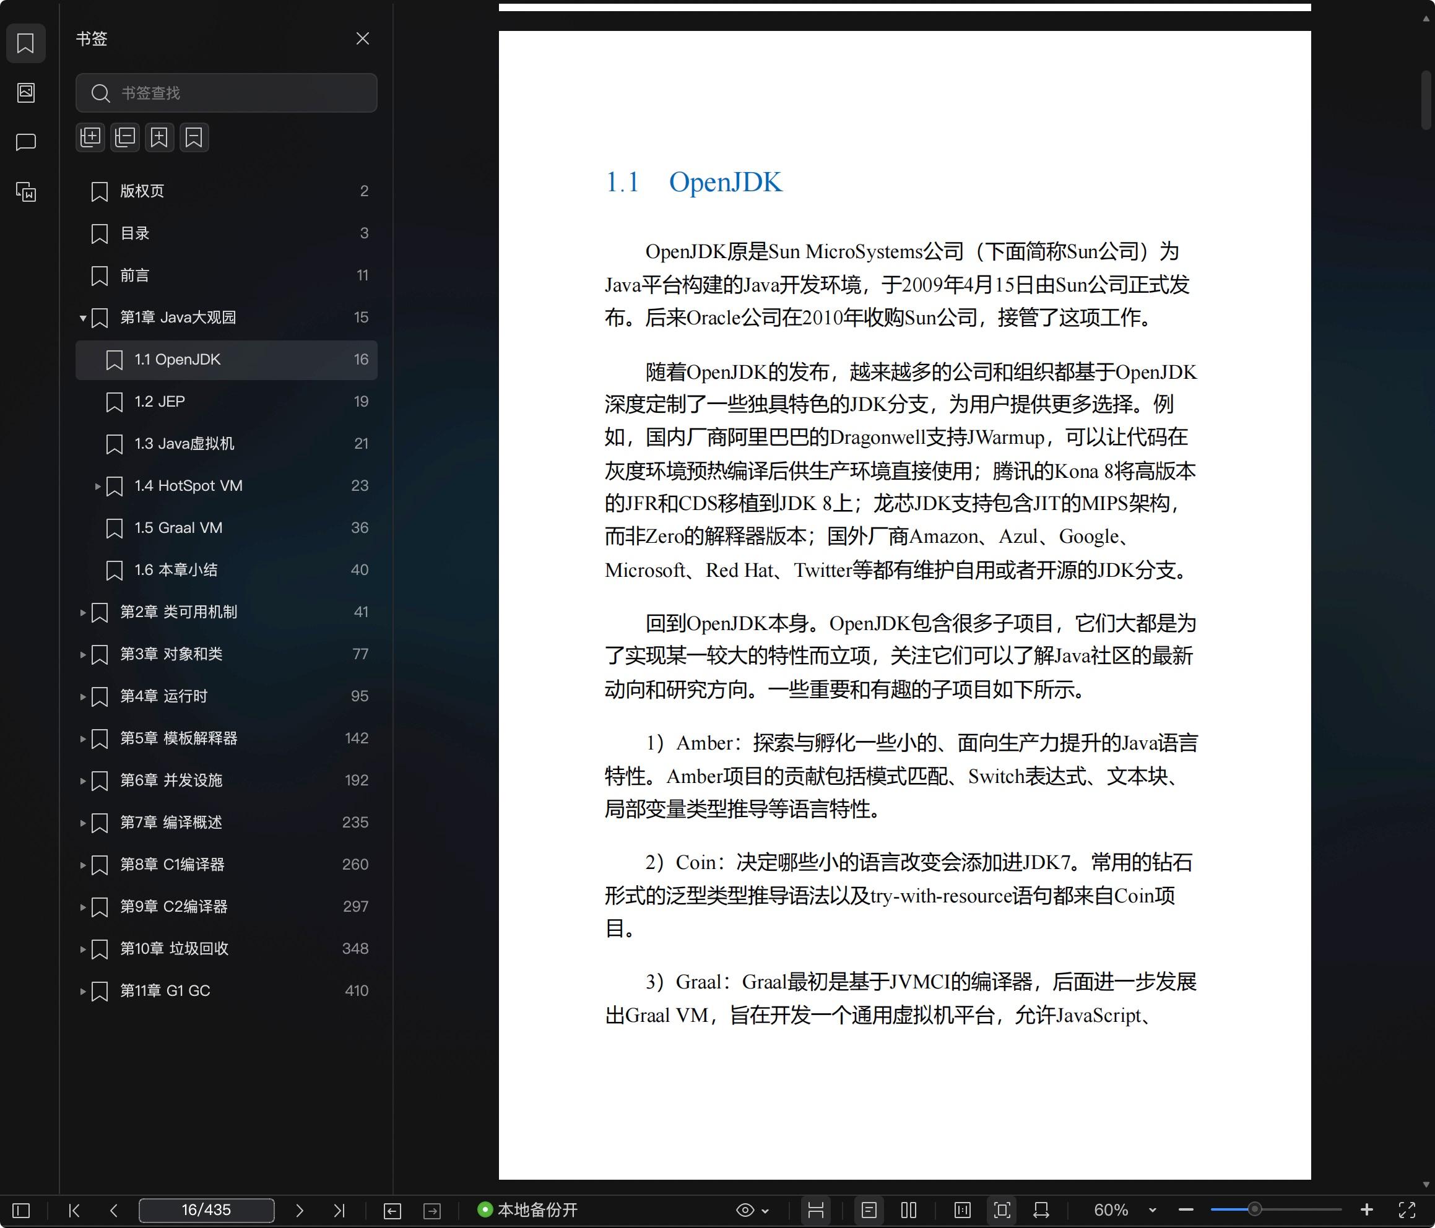Click the 16/435 page number field
Viewport: 1435px width, 1228px height.
206,1210
